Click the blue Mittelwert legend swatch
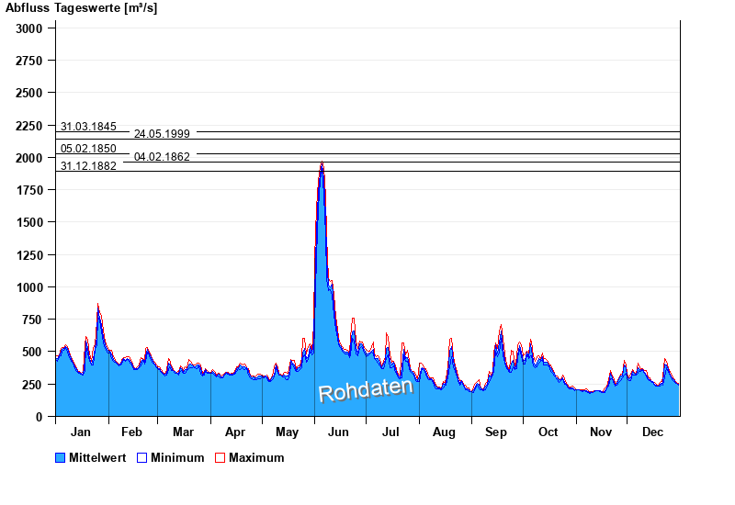 [61, 458]
